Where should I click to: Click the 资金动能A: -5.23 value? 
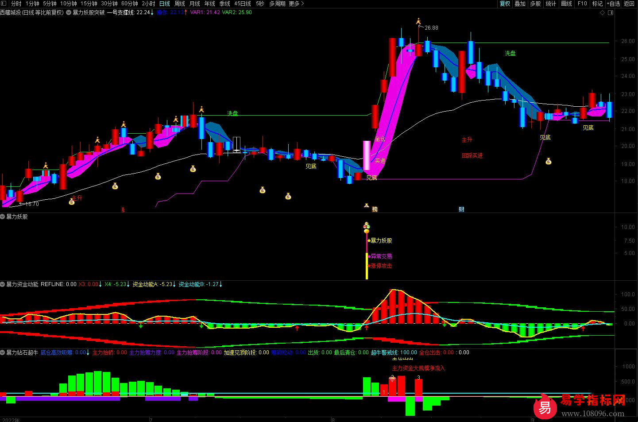(x=153, y=284)
